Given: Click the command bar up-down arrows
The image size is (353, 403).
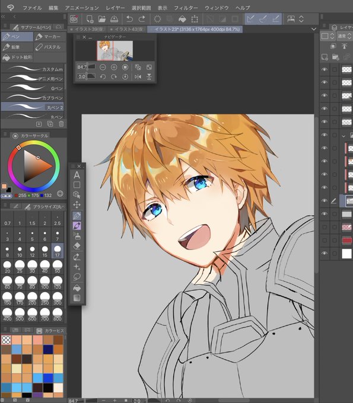Looking at the screenshot, I should [x=301, y=19].
